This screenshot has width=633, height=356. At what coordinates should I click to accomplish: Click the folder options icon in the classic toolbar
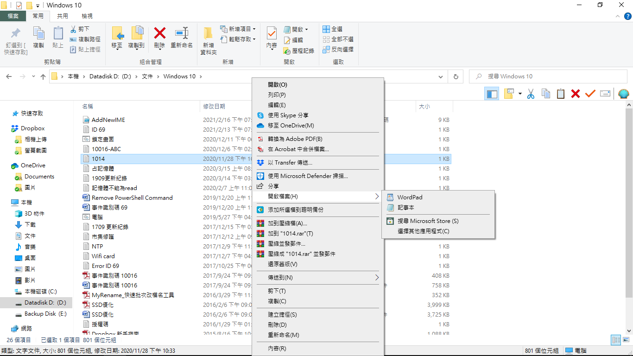[509, 94]
